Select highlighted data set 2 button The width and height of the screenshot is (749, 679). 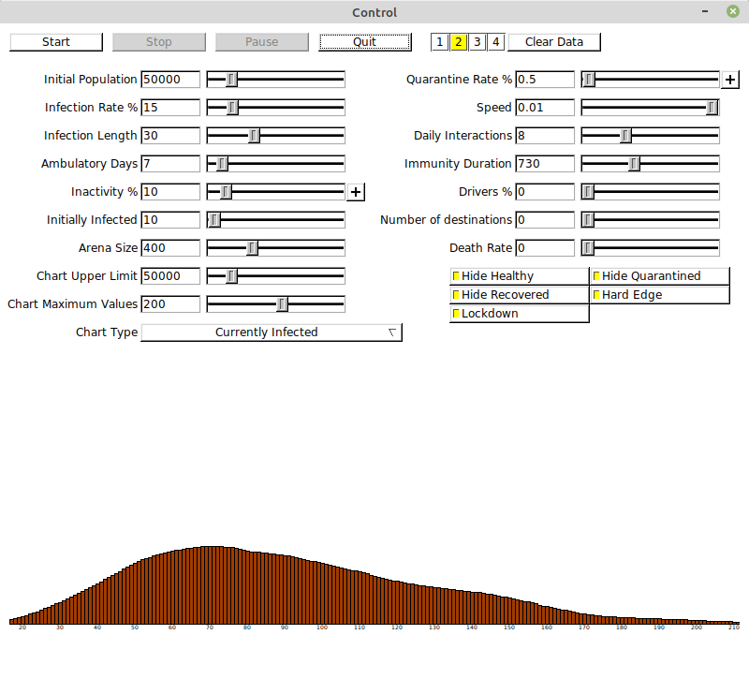[459, 42]
